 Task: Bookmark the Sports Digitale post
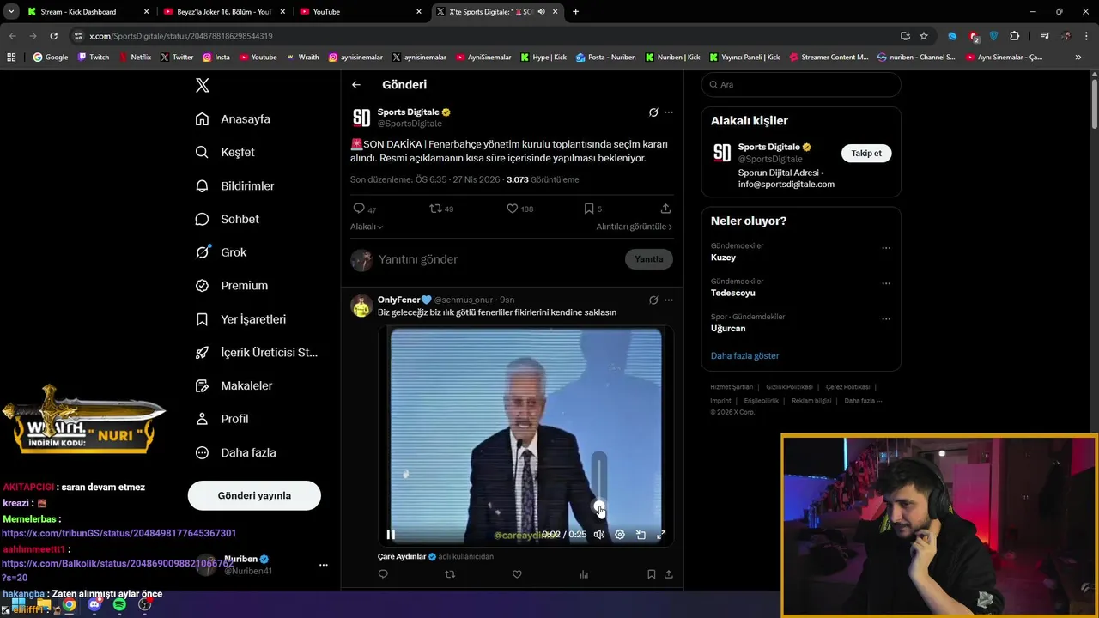point(589,209)
